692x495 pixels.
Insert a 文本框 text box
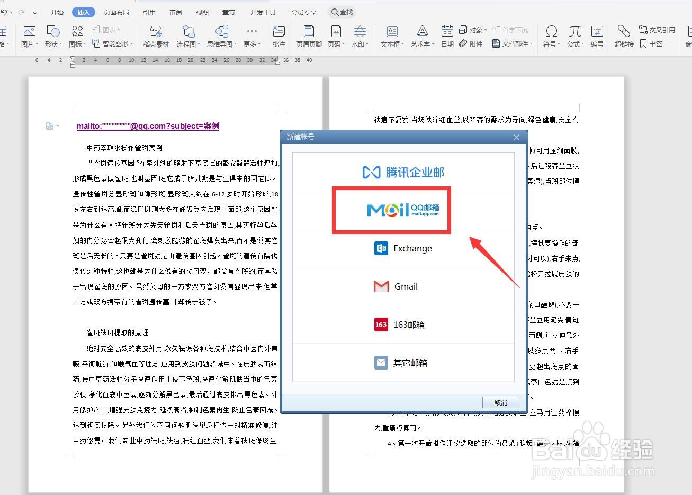392,36
